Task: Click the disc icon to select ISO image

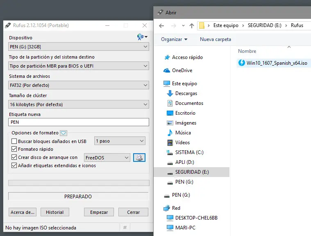Action: pyautogui.click(x=139, y=158)
